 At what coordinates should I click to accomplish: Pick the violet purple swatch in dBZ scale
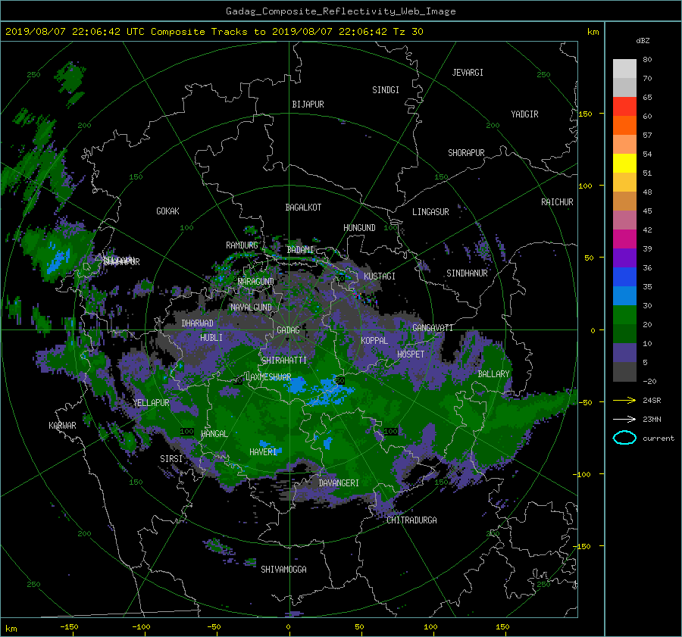point(624,258)
